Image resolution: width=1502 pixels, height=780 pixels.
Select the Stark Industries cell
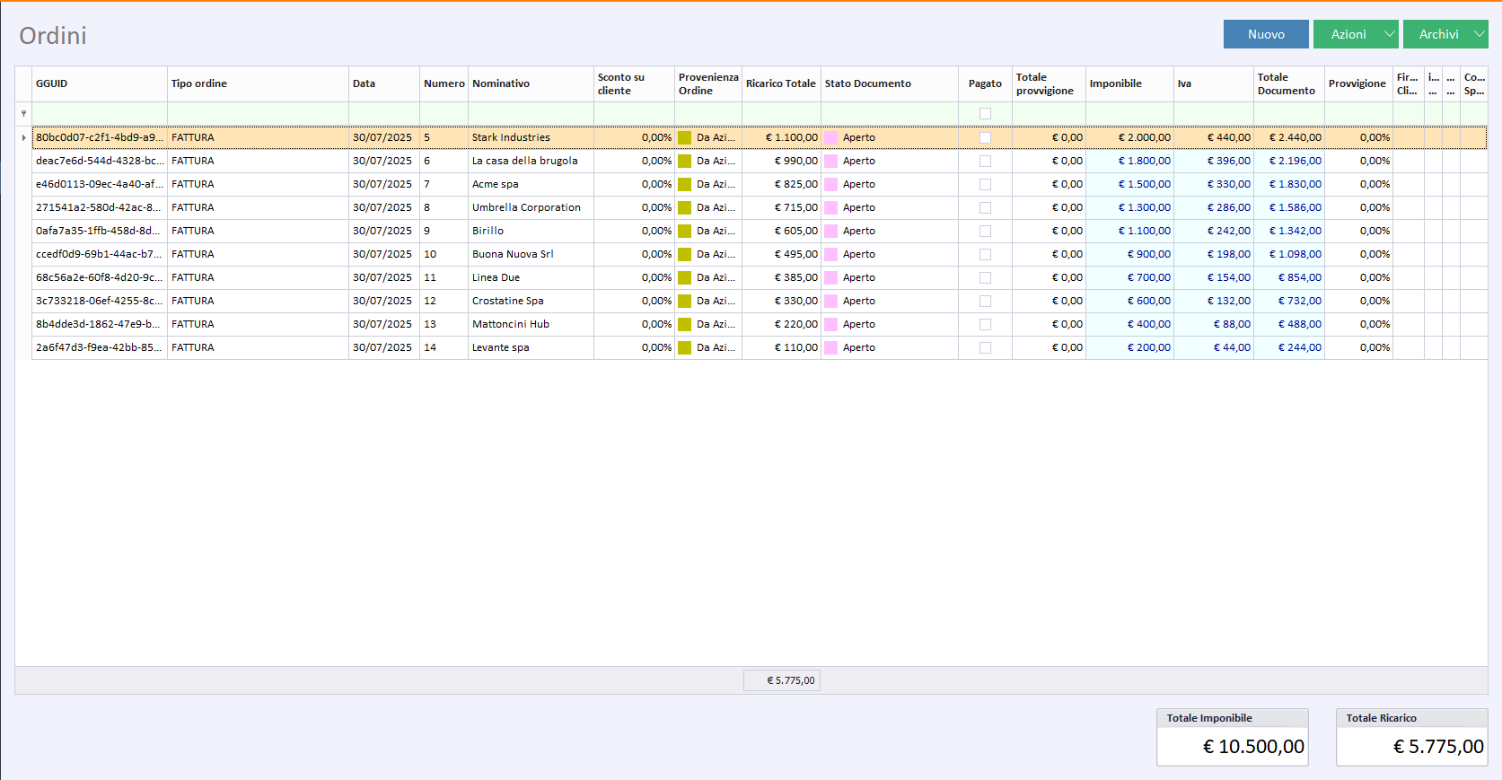[x=531, y=137]
